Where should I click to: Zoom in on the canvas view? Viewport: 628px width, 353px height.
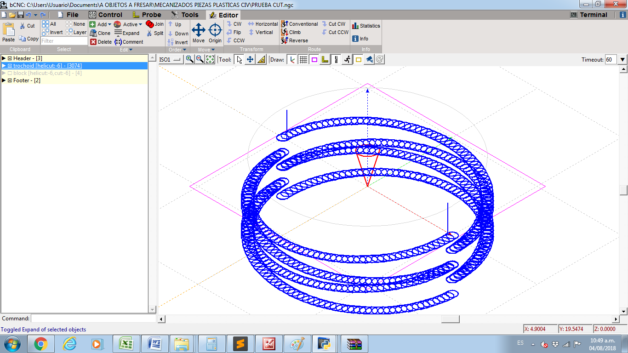point(189,59)
